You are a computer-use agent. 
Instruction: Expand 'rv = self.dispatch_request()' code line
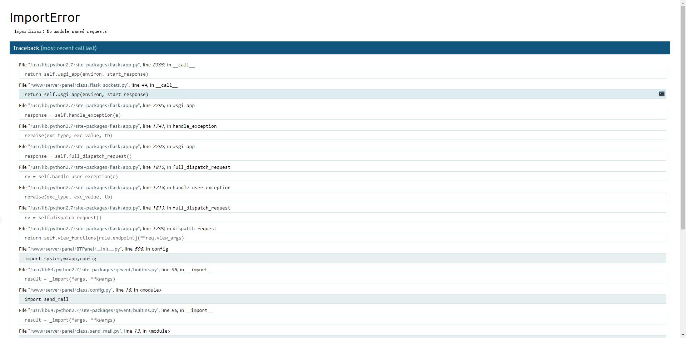click(x=342, y=217)
